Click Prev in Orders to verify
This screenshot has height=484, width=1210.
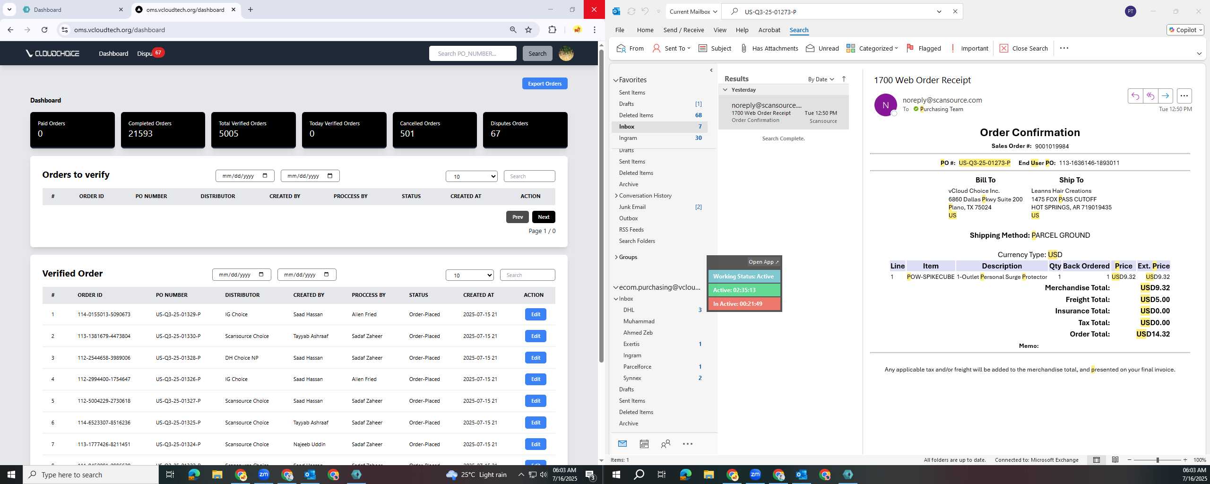click(x=518, y=217)
